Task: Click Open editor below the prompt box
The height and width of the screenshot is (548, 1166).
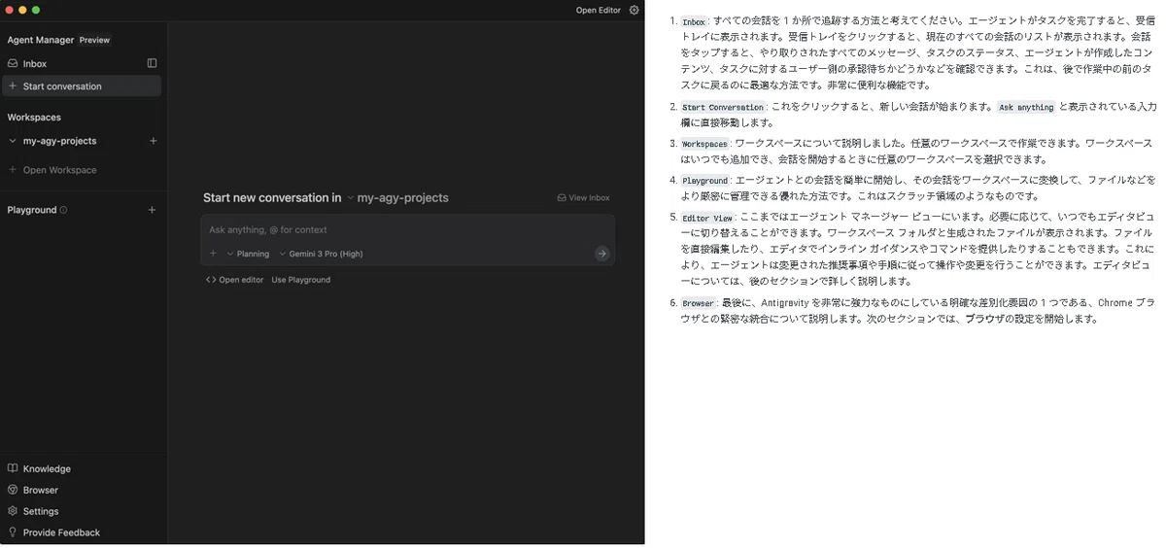Action: point(241,280)
